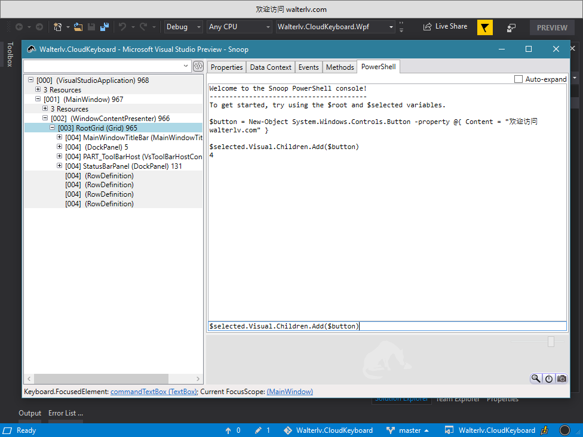The width and height of the screenshot is (583, 437).
Task: Click the yellow feedback filter icon
Action: click(x=485, y=27)
